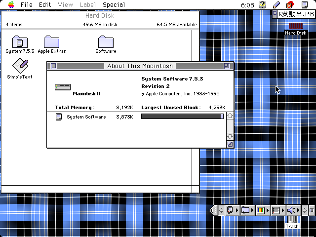Image resolution: width=316 pixels, height=237 pixels.
Task: Click the About window scroll down arrow
Action: [230, 136]
